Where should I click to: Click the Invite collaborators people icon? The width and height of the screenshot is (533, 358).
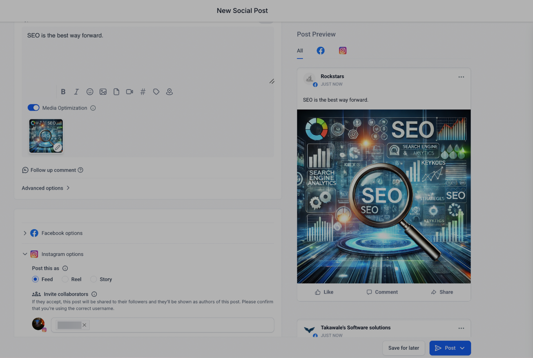click(x=36, y=294)
